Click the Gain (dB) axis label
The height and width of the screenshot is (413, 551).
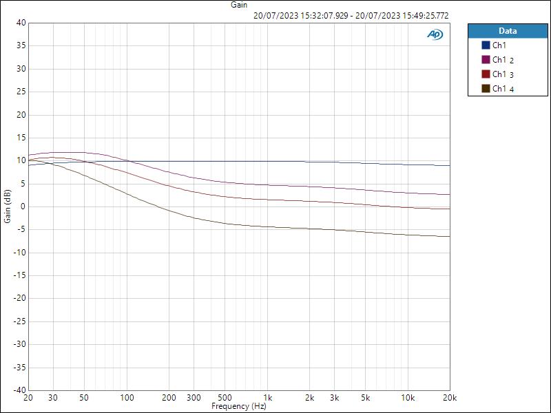tap(8, 206)
